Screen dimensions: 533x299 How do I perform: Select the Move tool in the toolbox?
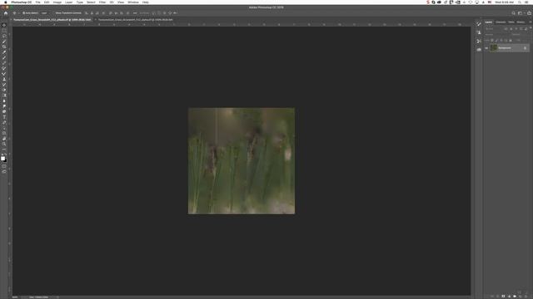click(x=4, y=25)
